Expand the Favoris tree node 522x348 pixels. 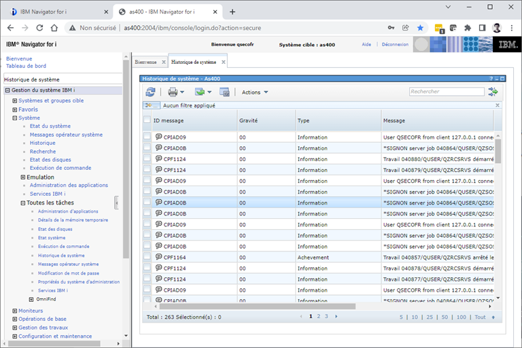coord(15,109)
